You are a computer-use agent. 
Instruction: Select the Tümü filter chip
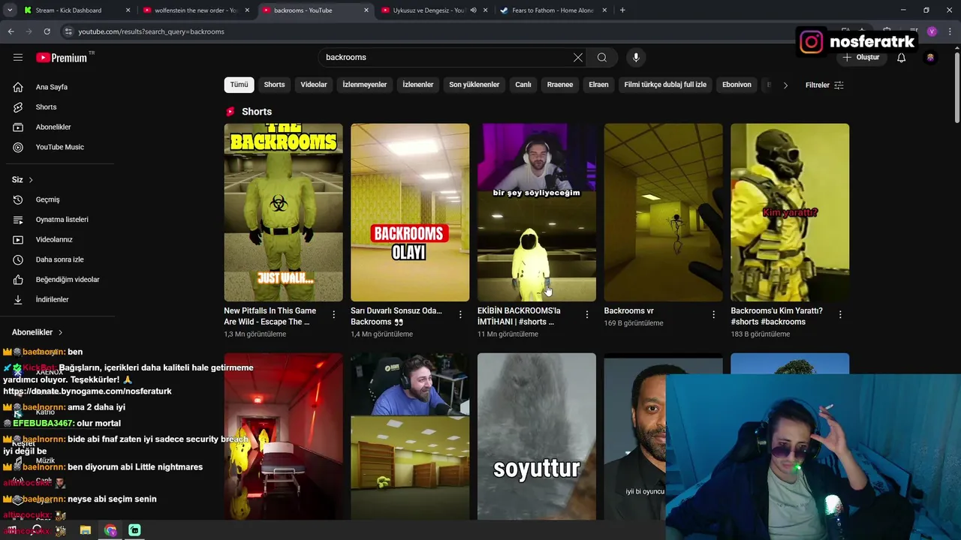pyautogui.click(x=239, y=85)
